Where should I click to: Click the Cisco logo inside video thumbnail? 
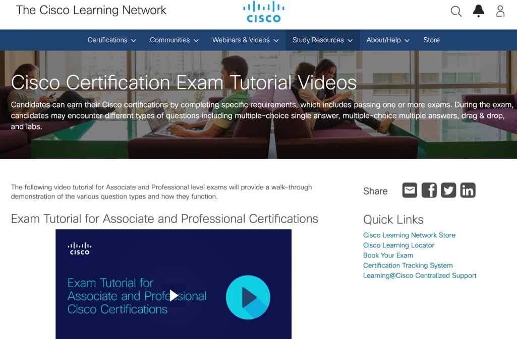80,249
